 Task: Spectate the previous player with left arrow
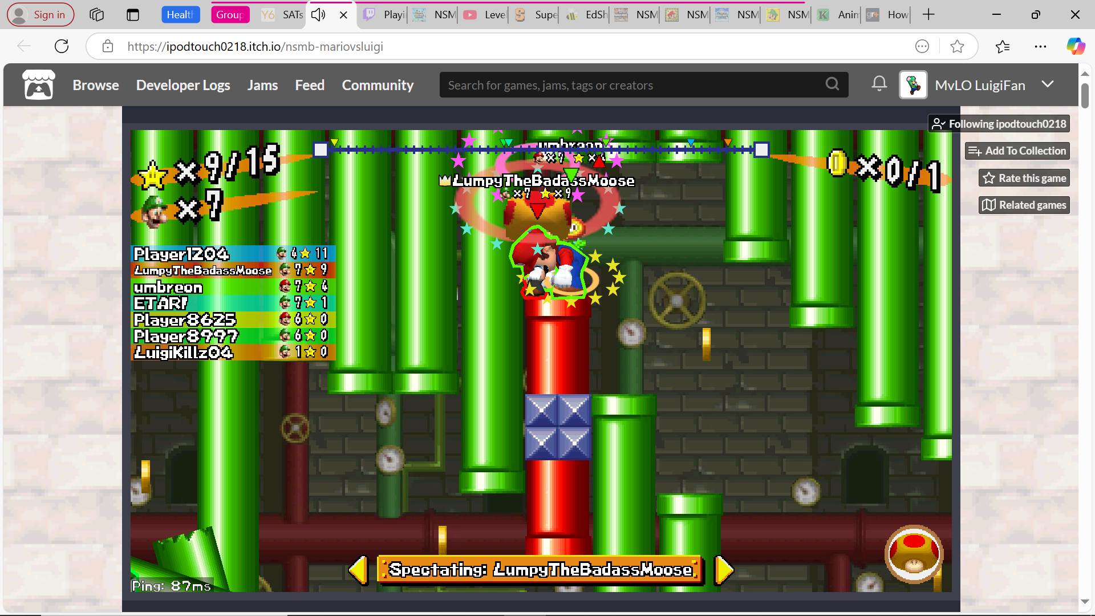point(359,569)
